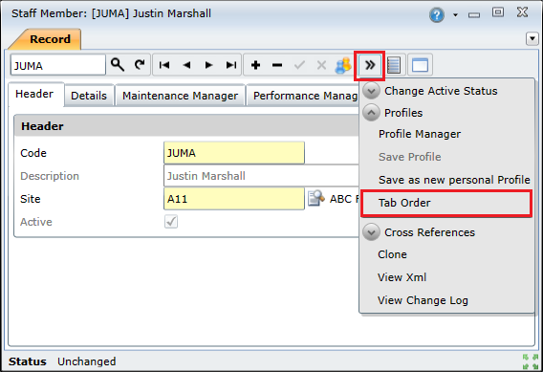Expand Change Active Status section
Viewport: 543px width, 372px height.
pos(371,91)
